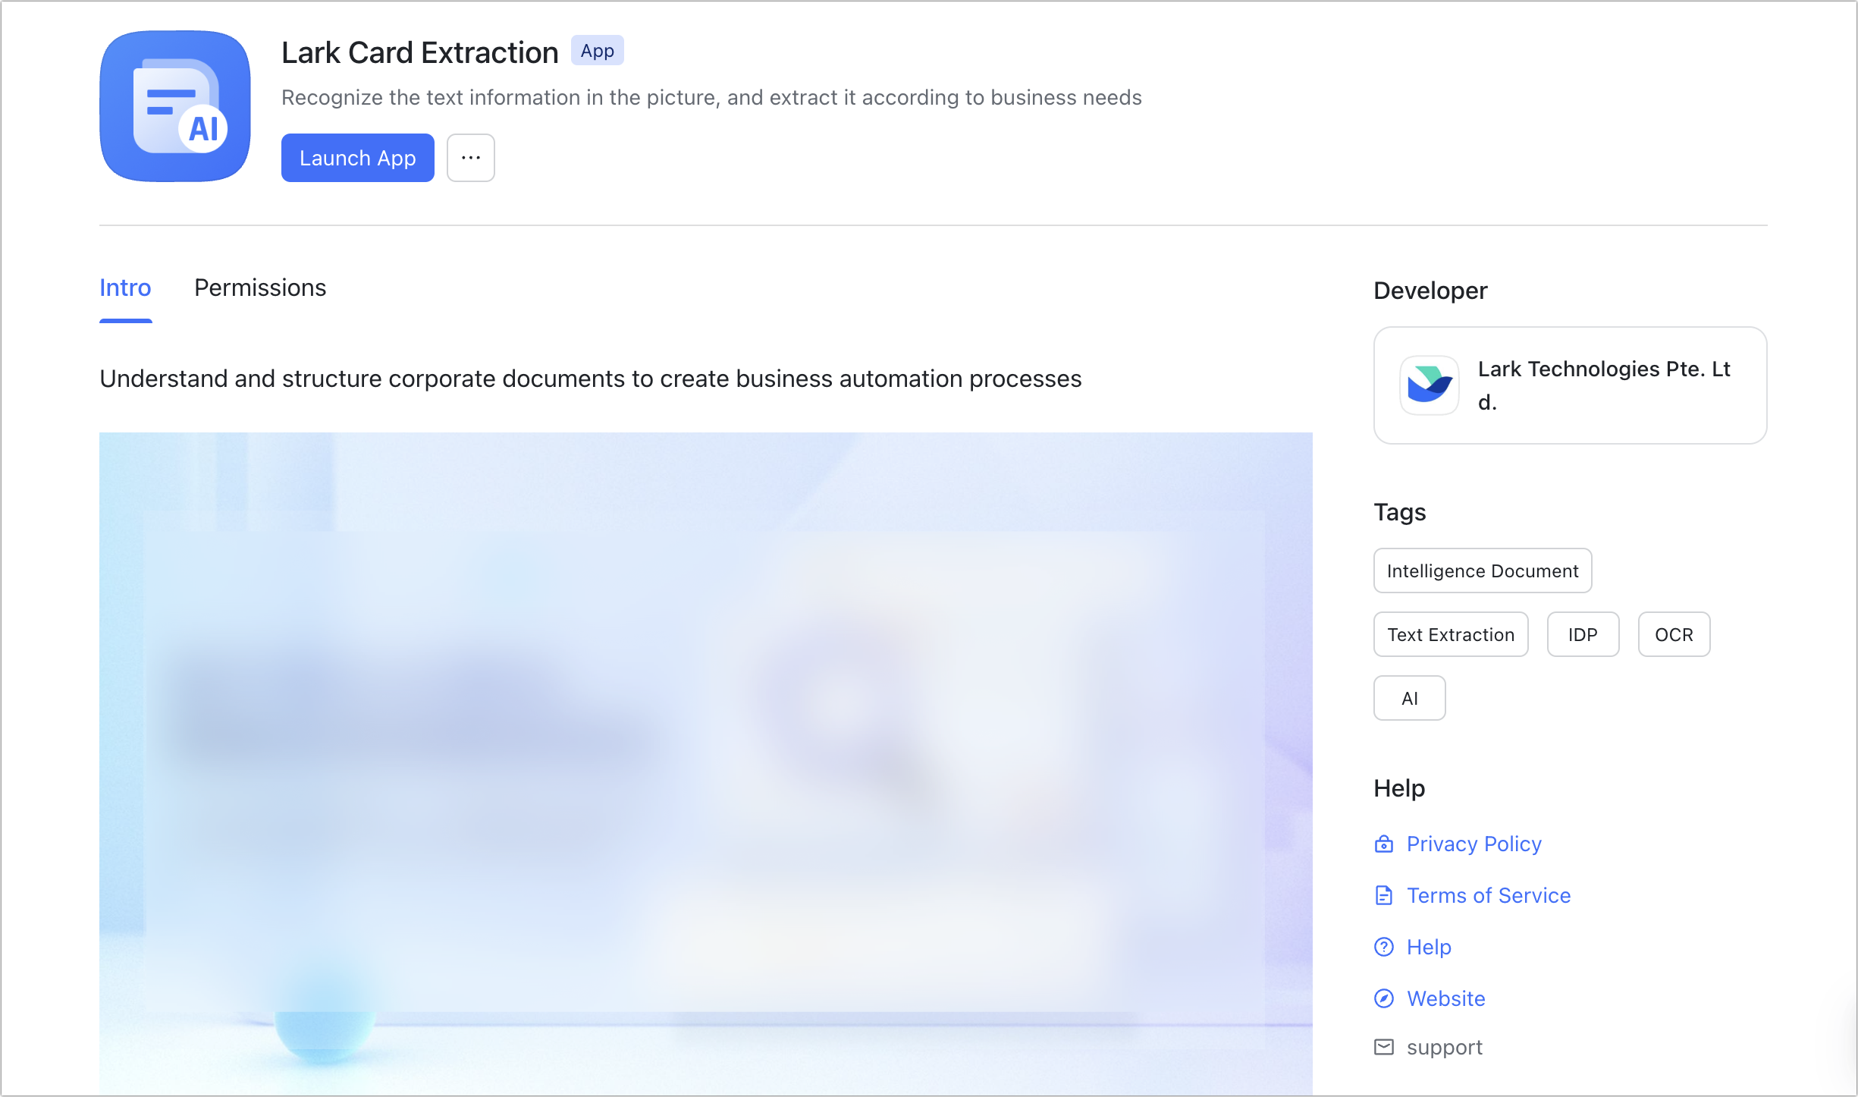Select the IDP tag
Image resolution: width=1858 pixels, height=1097 pixels.
click(1583, 634)
